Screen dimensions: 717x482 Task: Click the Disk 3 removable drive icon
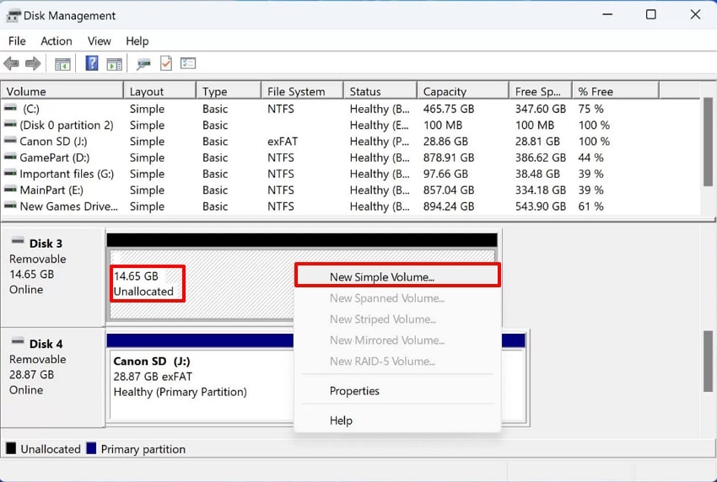18,240
